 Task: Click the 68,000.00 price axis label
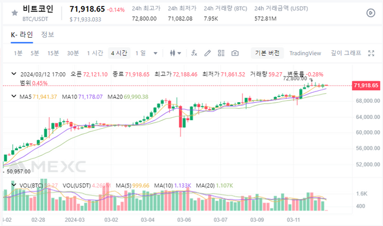pos(368,101)
